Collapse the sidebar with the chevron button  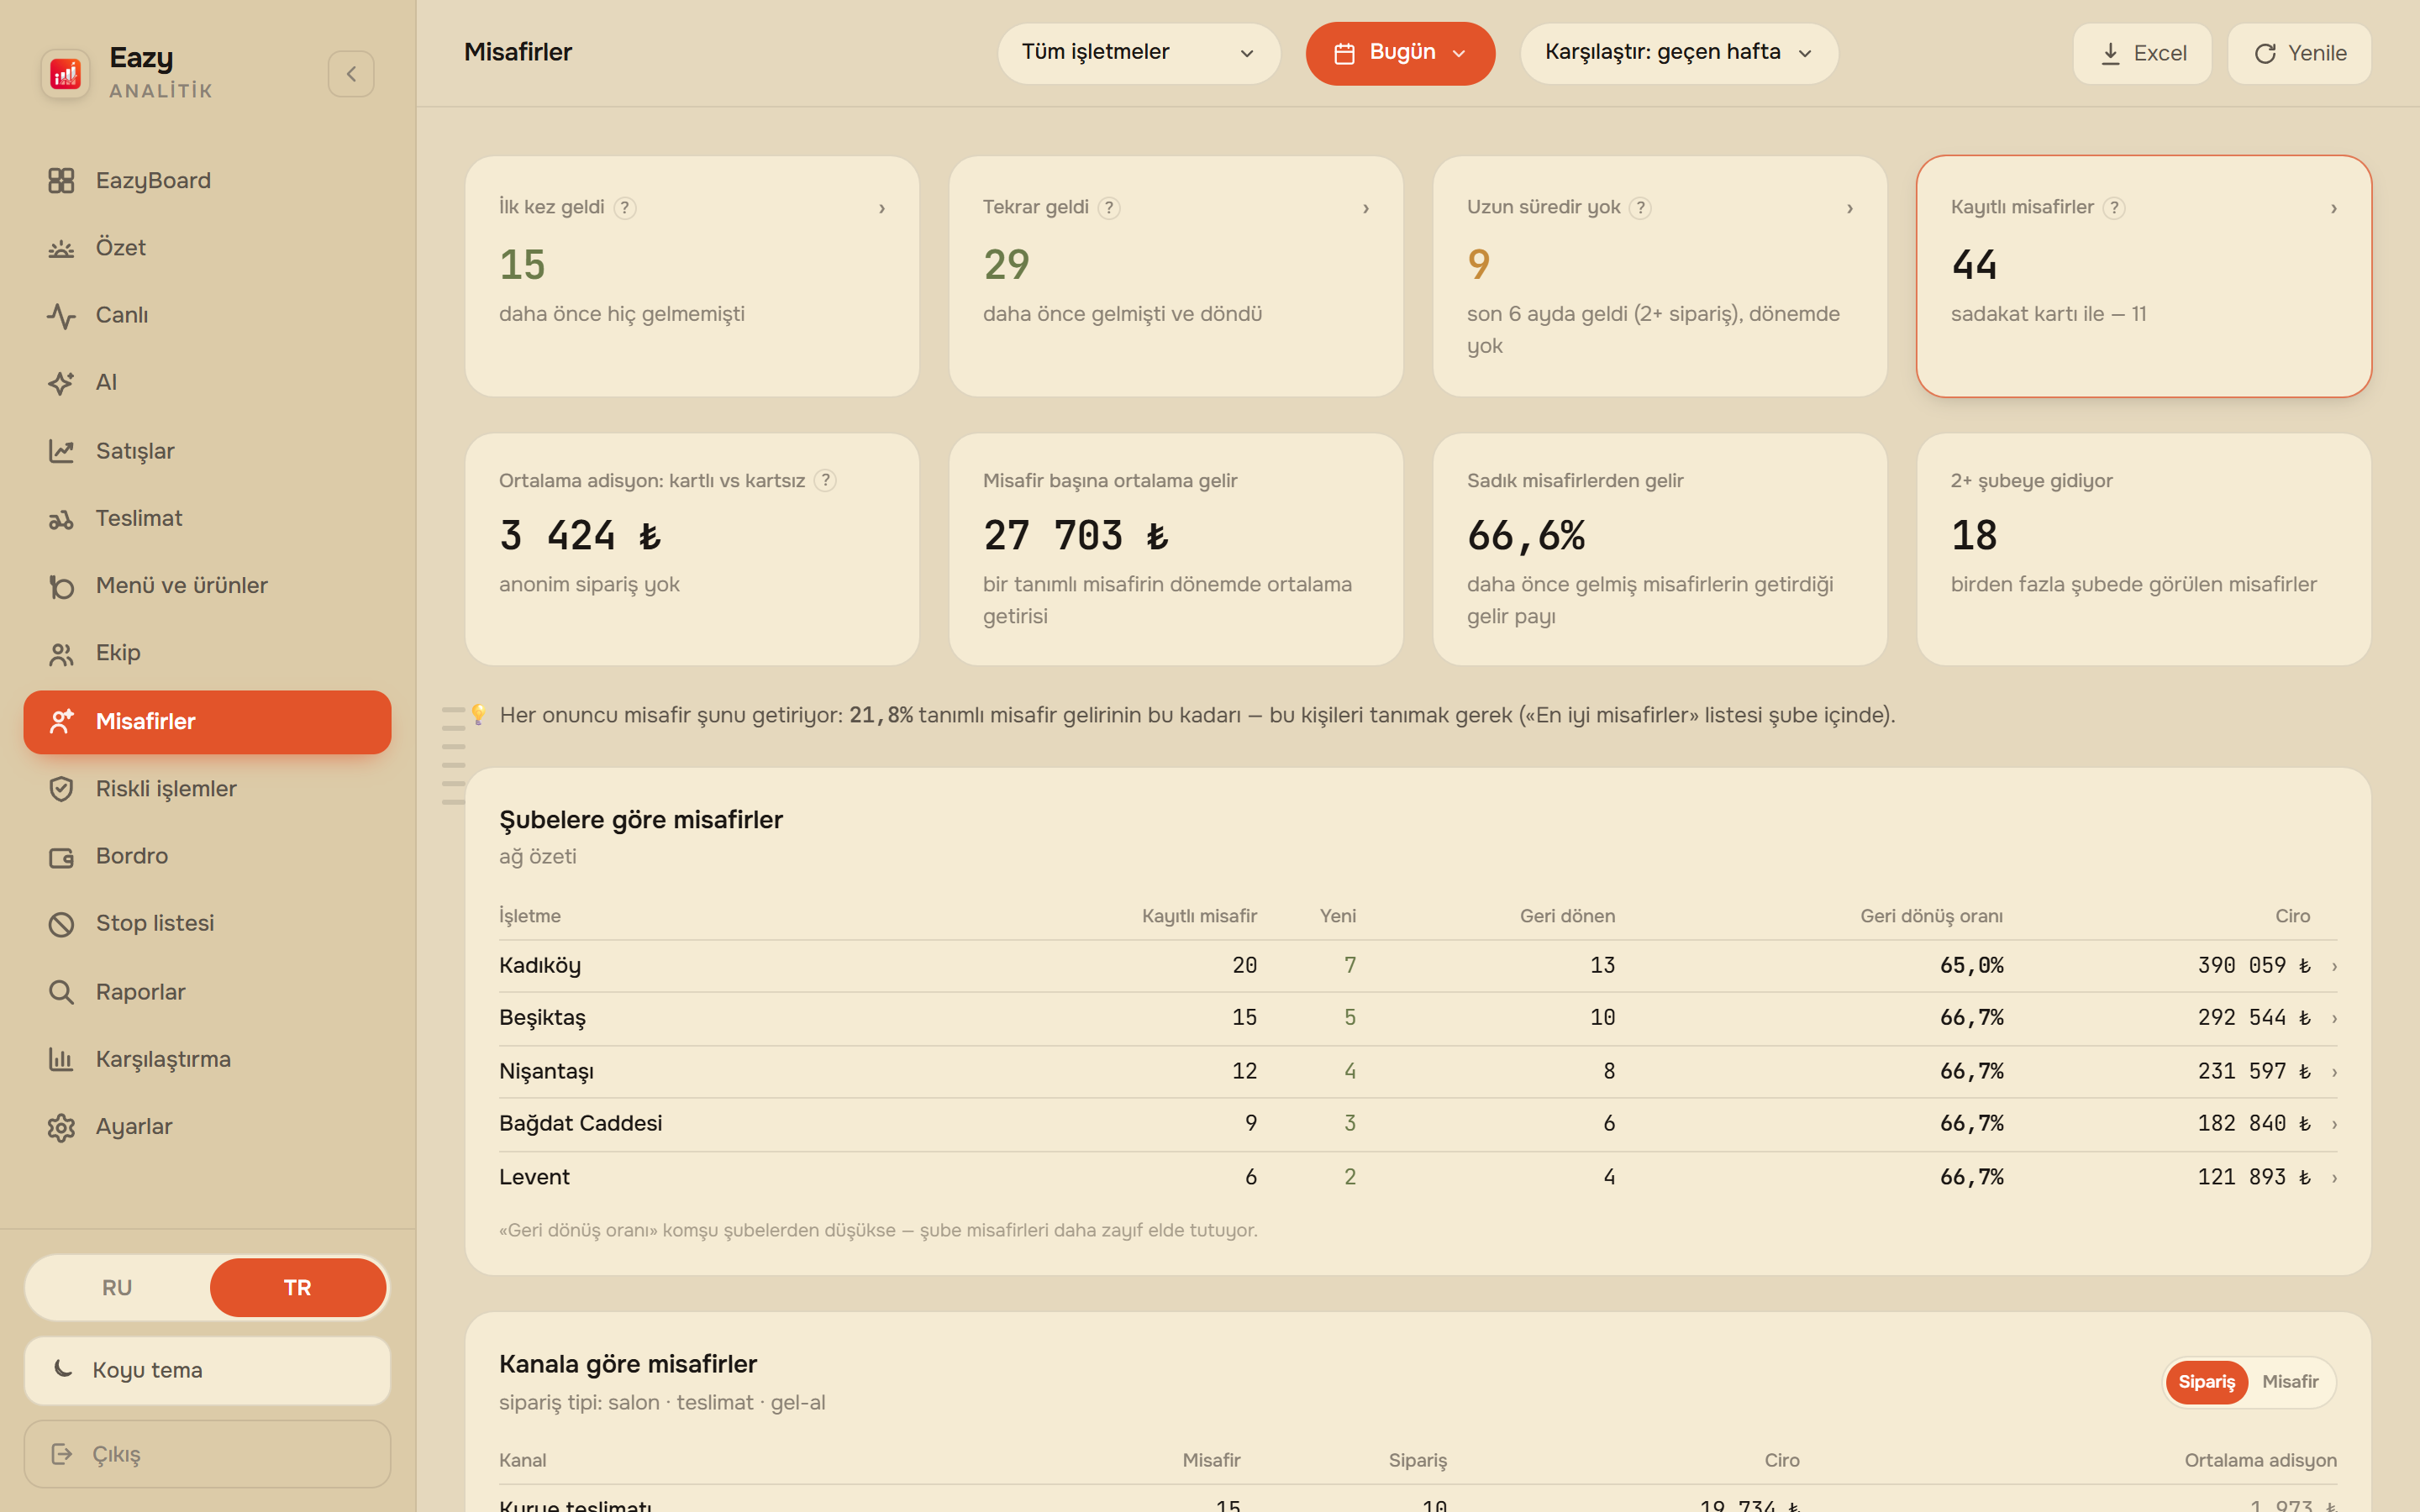351,74
